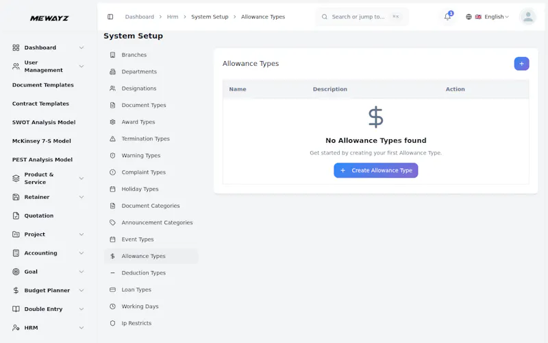Expand the Goal menu chevron
548x343 pixels.
coord(82,272)
